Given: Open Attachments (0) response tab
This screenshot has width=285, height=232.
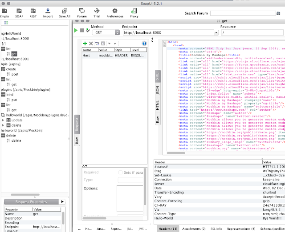Looking at the screenshot, I should 194,229.
